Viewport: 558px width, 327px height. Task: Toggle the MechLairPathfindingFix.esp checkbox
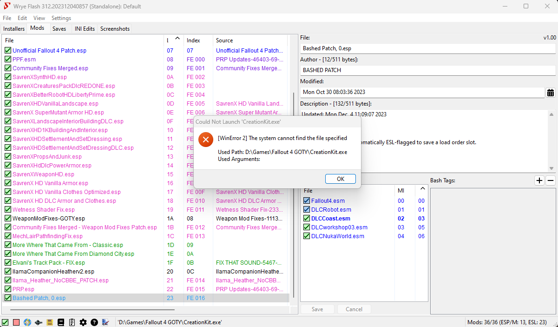click(8, 236)
